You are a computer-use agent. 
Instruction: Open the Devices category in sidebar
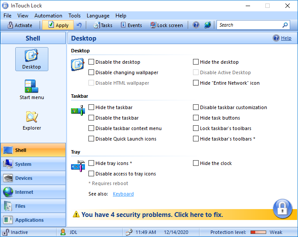[x=33, y=178]
